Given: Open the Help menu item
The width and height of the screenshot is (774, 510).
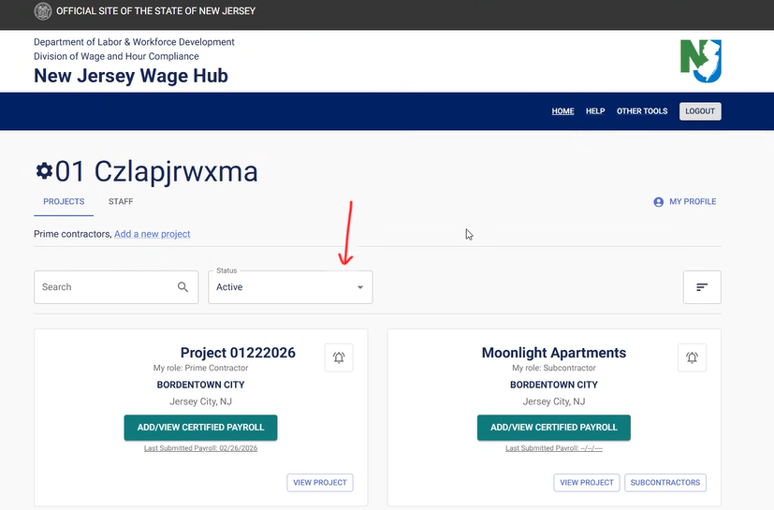Looking at the screenshot, I should (x=595, y=111).
